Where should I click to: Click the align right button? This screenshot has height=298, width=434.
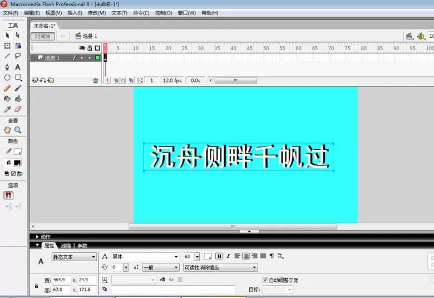click(x=255, y=256)
